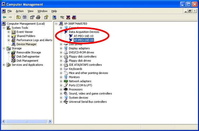Image resolution: width=199 pixels, height=131 pixels.
Task: Click console tree scrollbar left arrow
Action: 4,121
